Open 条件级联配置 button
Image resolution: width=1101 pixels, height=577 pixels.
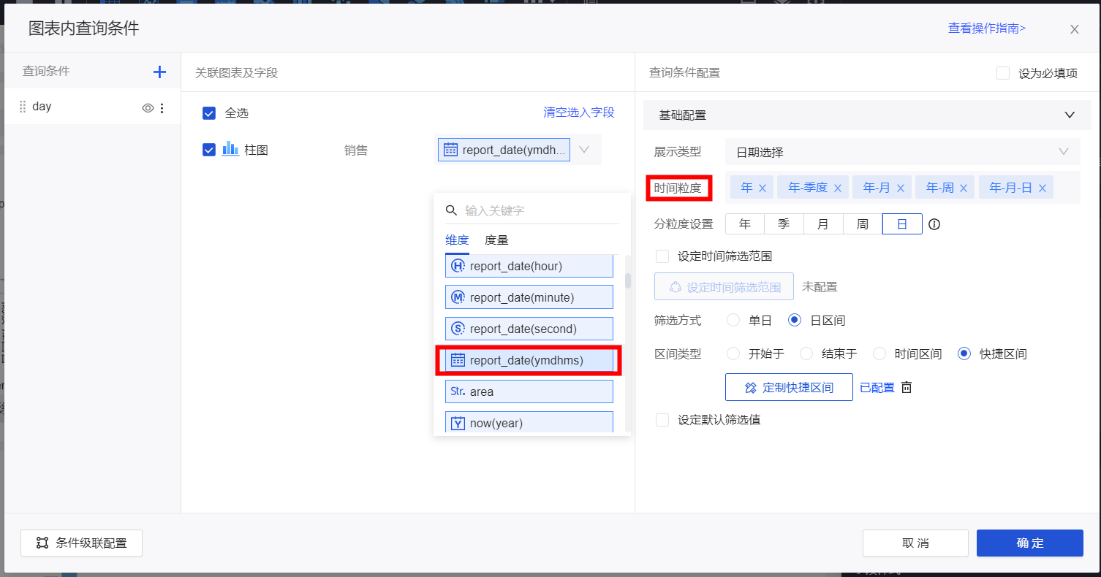click(81, 543)
